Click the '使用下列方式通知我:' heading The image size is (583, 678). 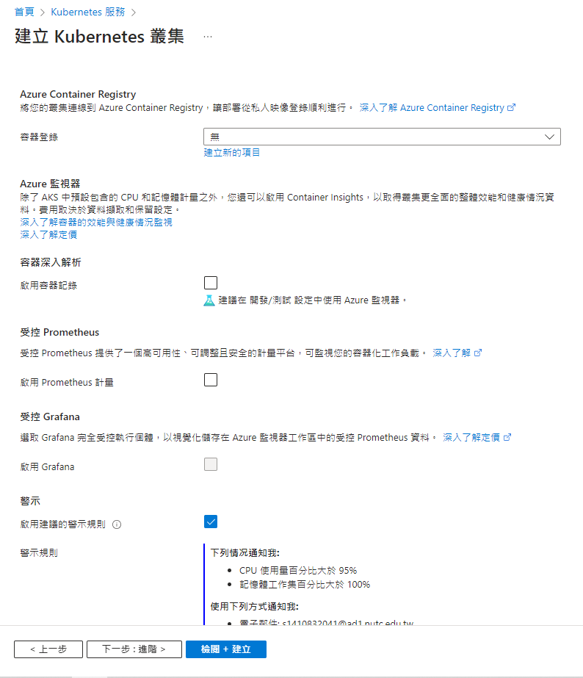[x=255, y=607]
